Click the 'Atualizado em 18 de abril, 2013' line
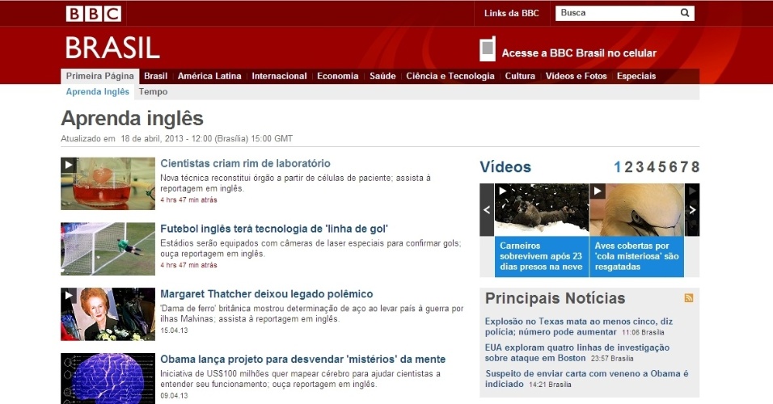Viewport: 773px width, 404px height. click(177, 138)
